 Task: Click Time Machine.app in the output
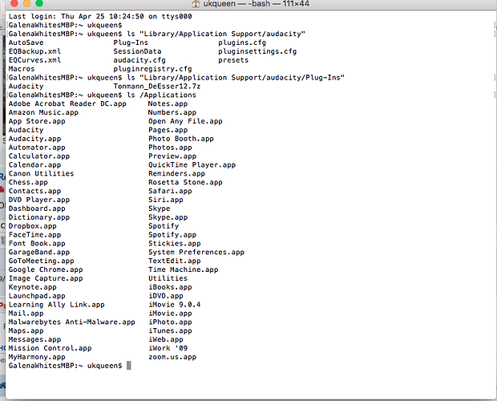183,270
